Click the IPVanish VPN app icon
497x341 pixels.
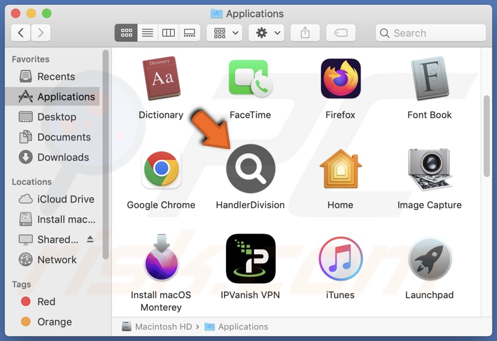pyautogui.click(x=250, y=259)
